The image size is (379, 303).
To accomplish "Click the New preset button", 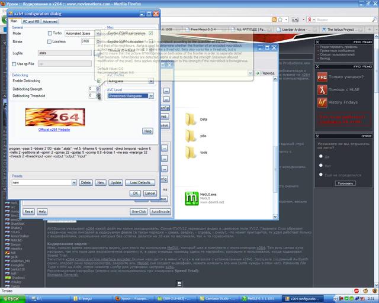I will point(101,183).
